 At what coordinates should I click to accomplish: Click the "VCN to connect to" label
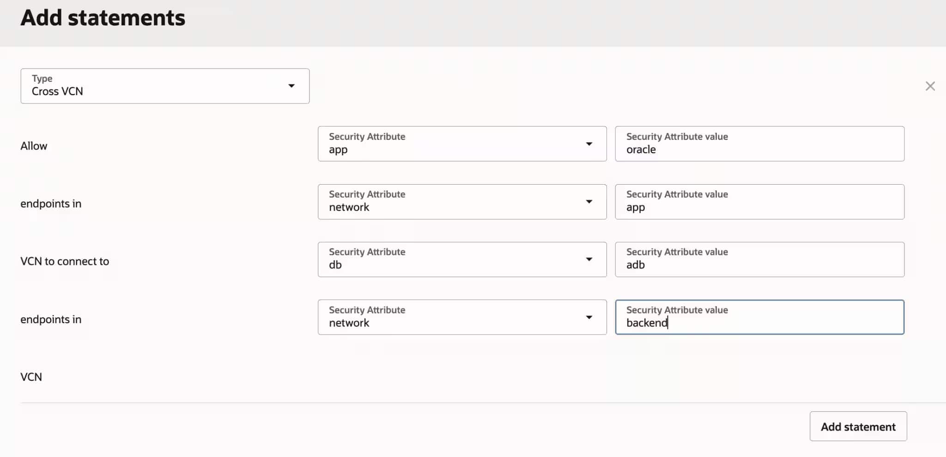pyautogui.click(x=65, y=261)
